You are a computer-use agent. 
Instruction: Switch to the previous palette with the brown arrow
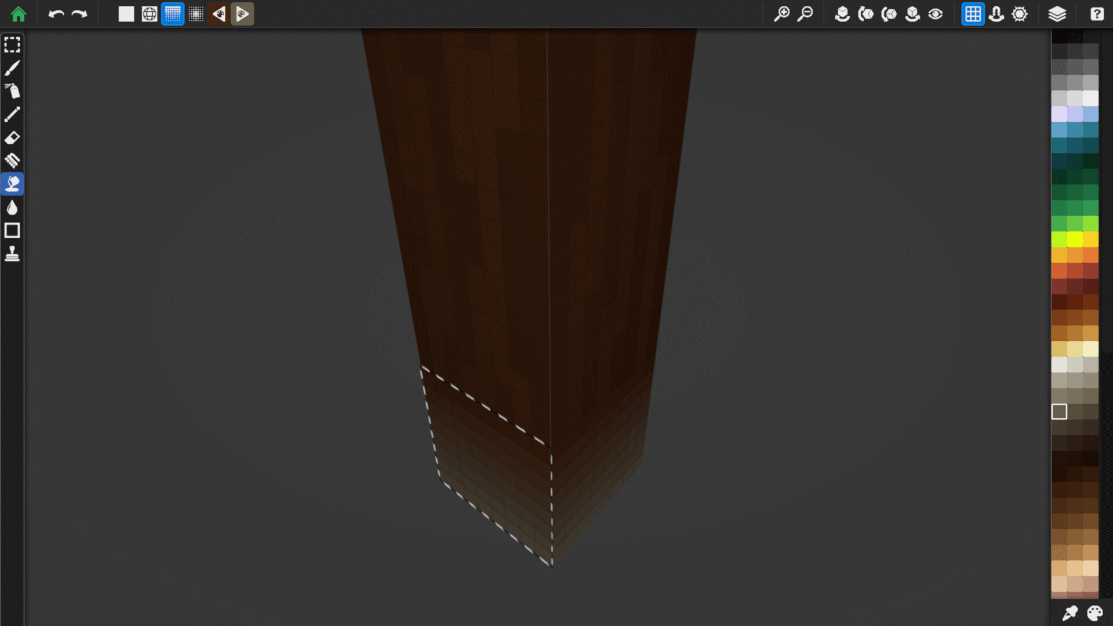pos(219,14)
